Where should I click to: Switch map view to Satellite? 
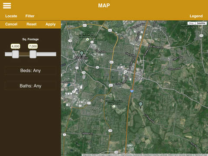(x=201, y=23)
